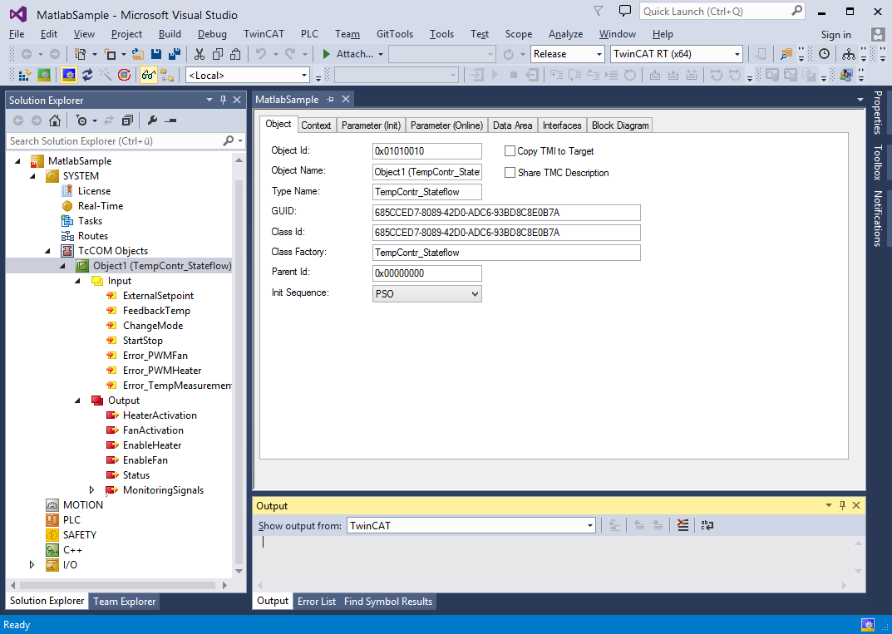
Task: Open the Scope menu
Action: point(518,34)
